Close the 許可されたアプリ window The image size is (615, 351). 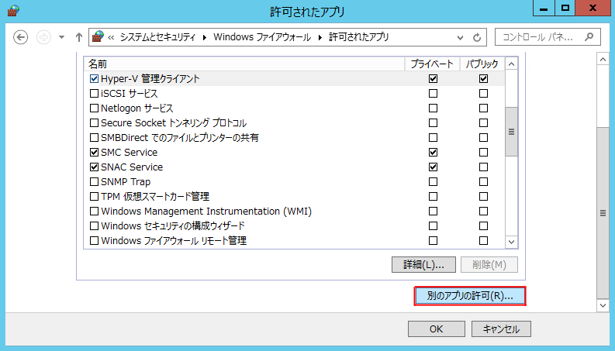pos(593,8)
